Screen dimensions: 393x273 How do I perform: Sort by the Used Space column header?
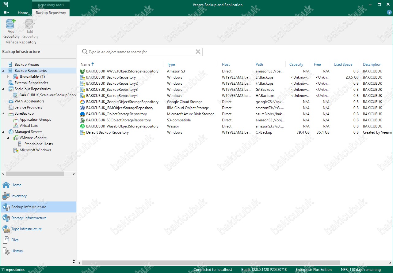[x=343, y=65]
